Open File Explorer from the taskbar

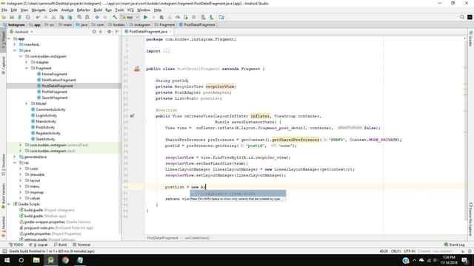point(36,260)
